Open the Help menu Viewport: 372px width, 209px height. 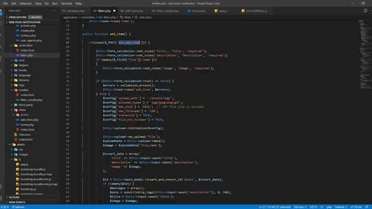78,3
